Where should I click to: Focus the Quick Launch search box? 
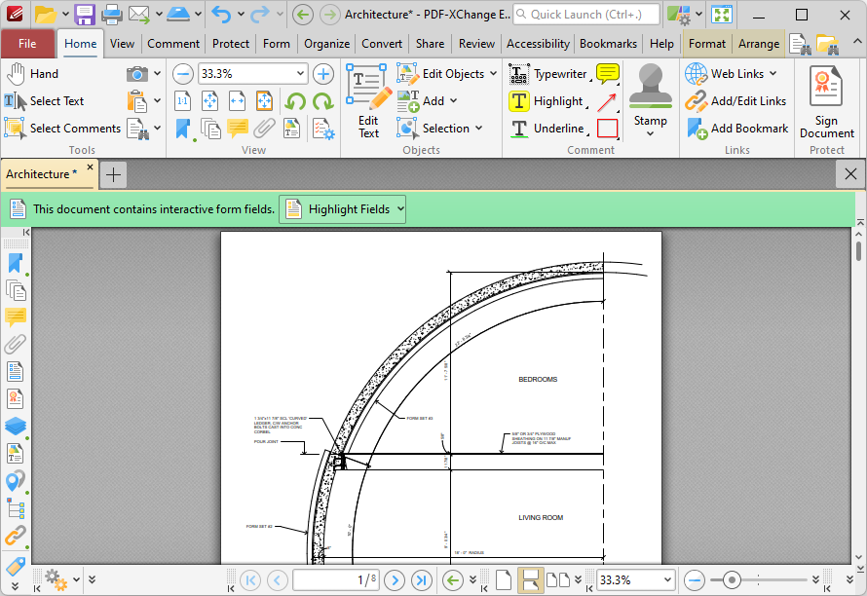[x=586, y=15]
